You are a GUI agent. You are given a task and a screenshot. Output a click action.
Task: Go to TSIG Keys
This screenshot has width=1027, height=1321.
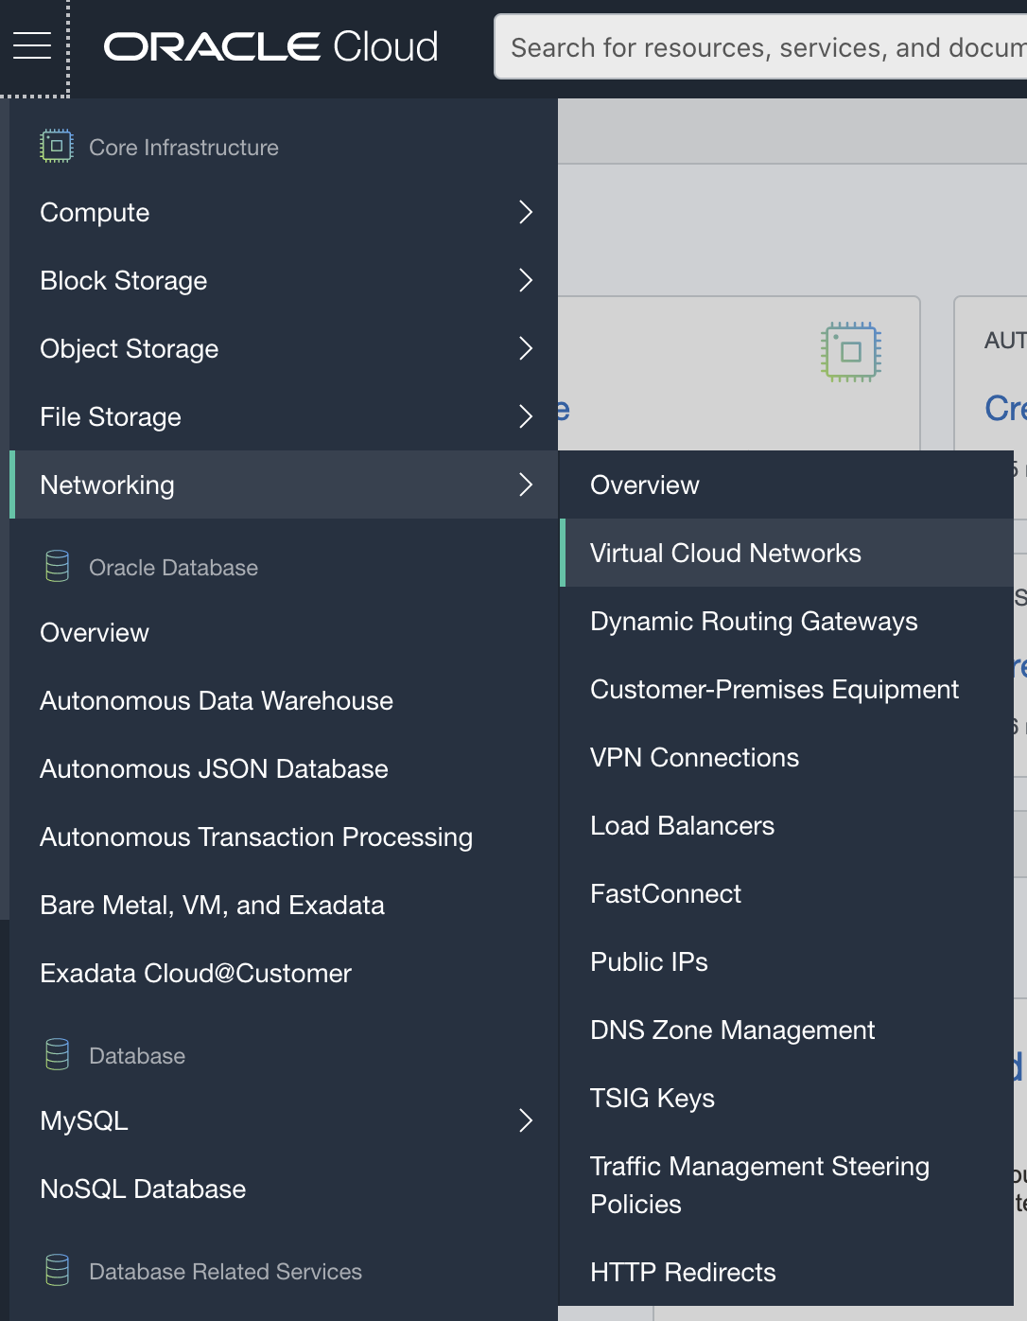(x=787, y=1098)
